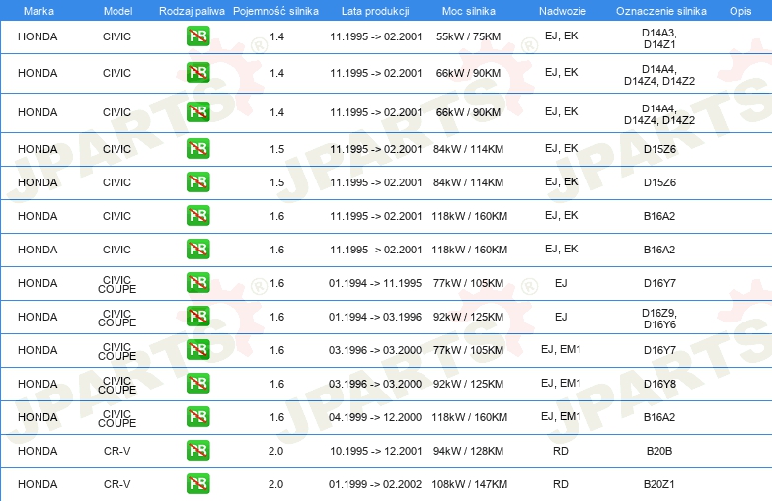Select '118kW / 160KM' in the EJ, EM1 row
The height and width of the screenshot is (501, 772).
pyautogui.click(x=469, y=417)
